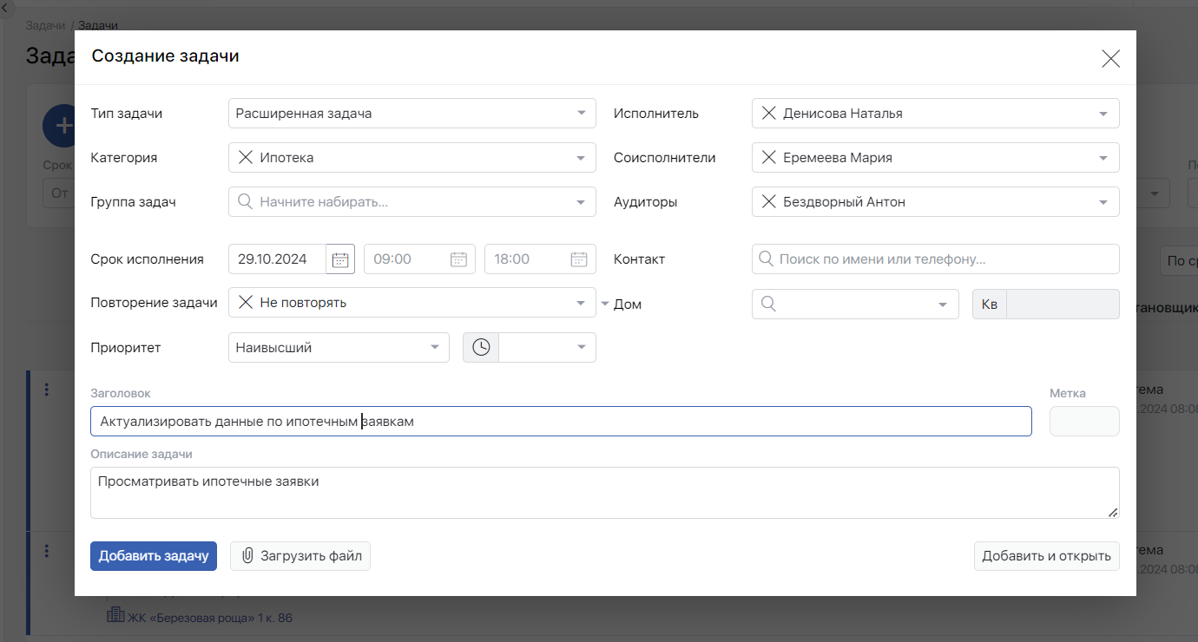This screenshot has height=642, width=1198.
Task: Click into the Описание задачи text area
Action: pos(603,493)
